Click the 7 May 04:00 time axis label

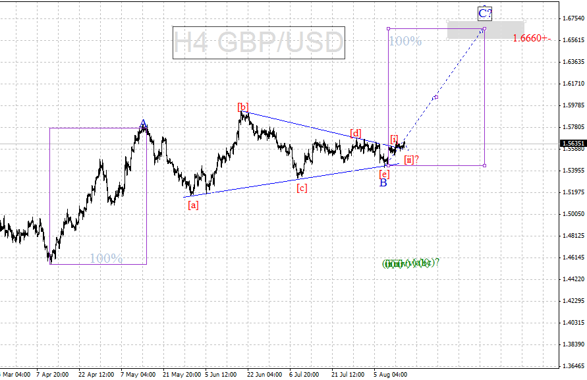[138, 374]
